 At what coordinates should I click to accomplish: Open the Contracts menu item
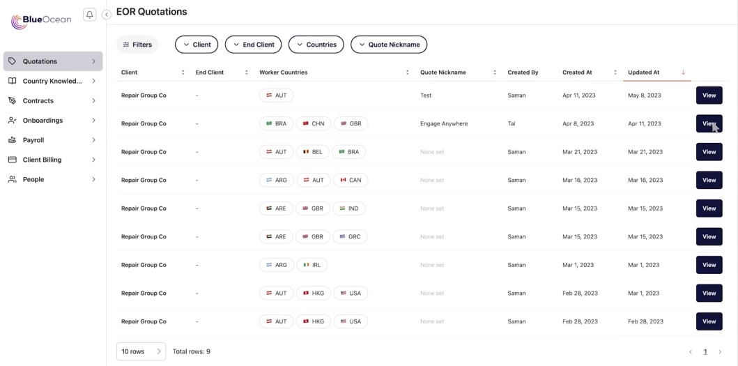(53, 101)
